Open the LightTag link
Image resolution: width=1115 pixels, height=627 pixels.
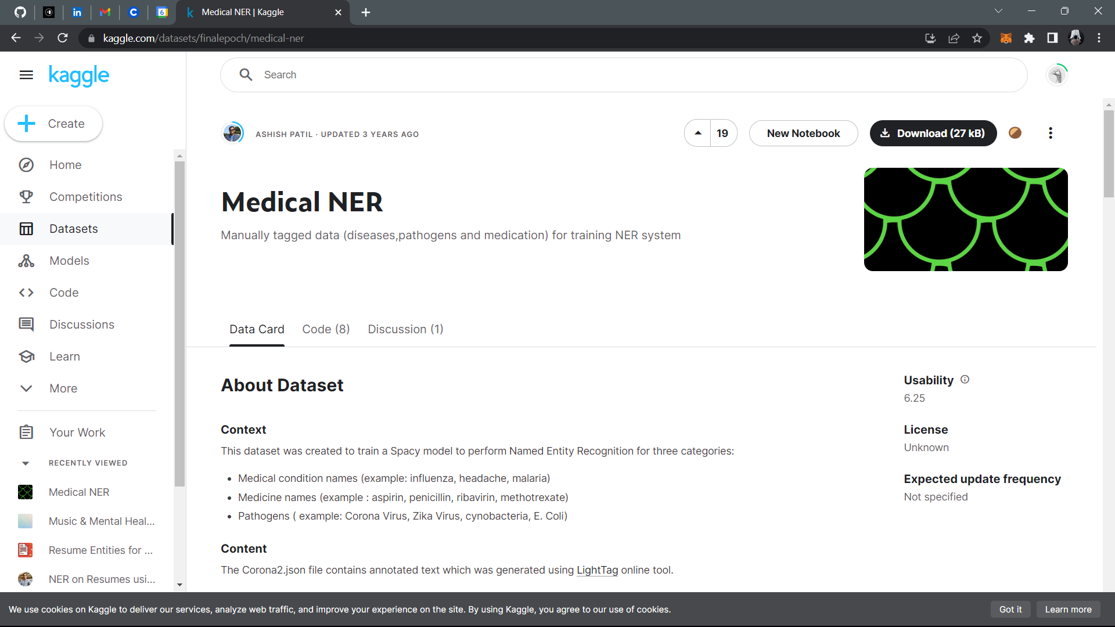(596, 570)
